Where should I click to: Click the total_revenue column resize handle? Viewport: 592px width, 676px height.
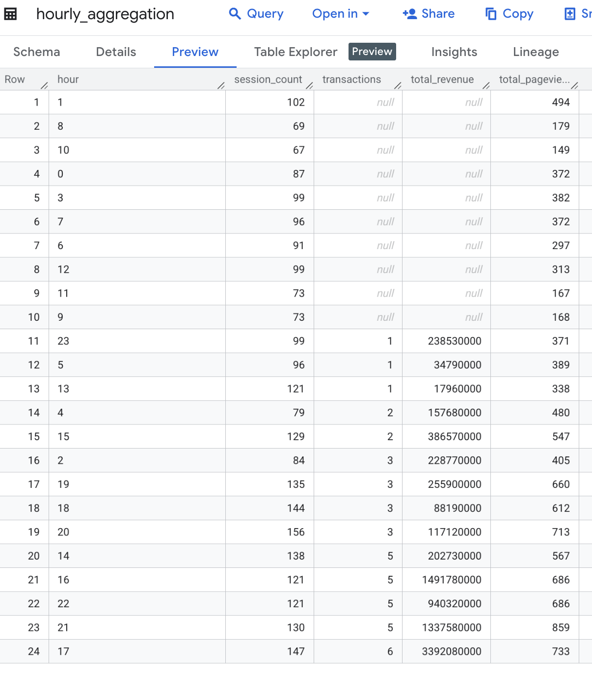(486, 85)
